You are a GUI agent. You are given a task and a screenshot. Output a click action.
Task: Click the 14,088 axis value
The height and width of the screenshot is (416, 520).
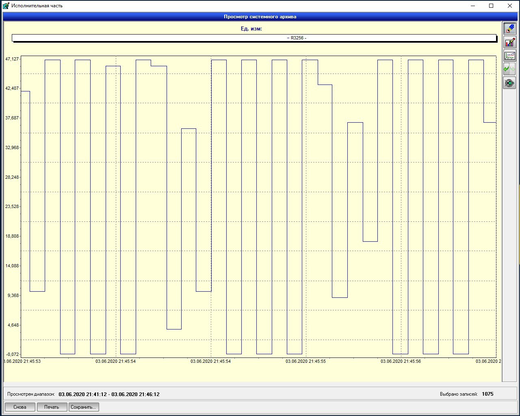click(12, 266)
